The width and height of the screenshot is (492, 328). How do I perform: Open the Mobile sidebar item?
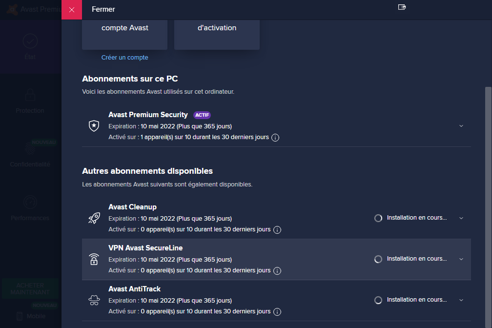pyautogui.click(x=31, y=316)
